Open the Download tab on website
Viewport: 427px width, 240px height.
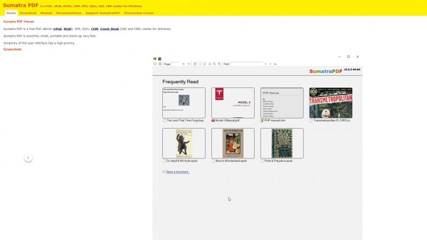28,13
